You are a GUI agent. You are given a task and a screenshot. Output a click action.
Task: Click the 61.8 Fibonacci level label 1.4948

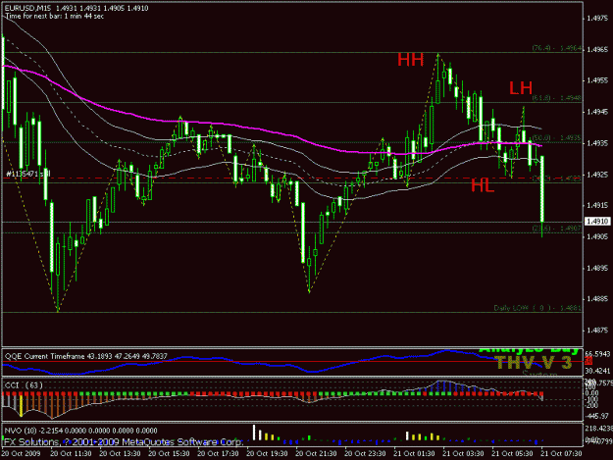(557, 98)
